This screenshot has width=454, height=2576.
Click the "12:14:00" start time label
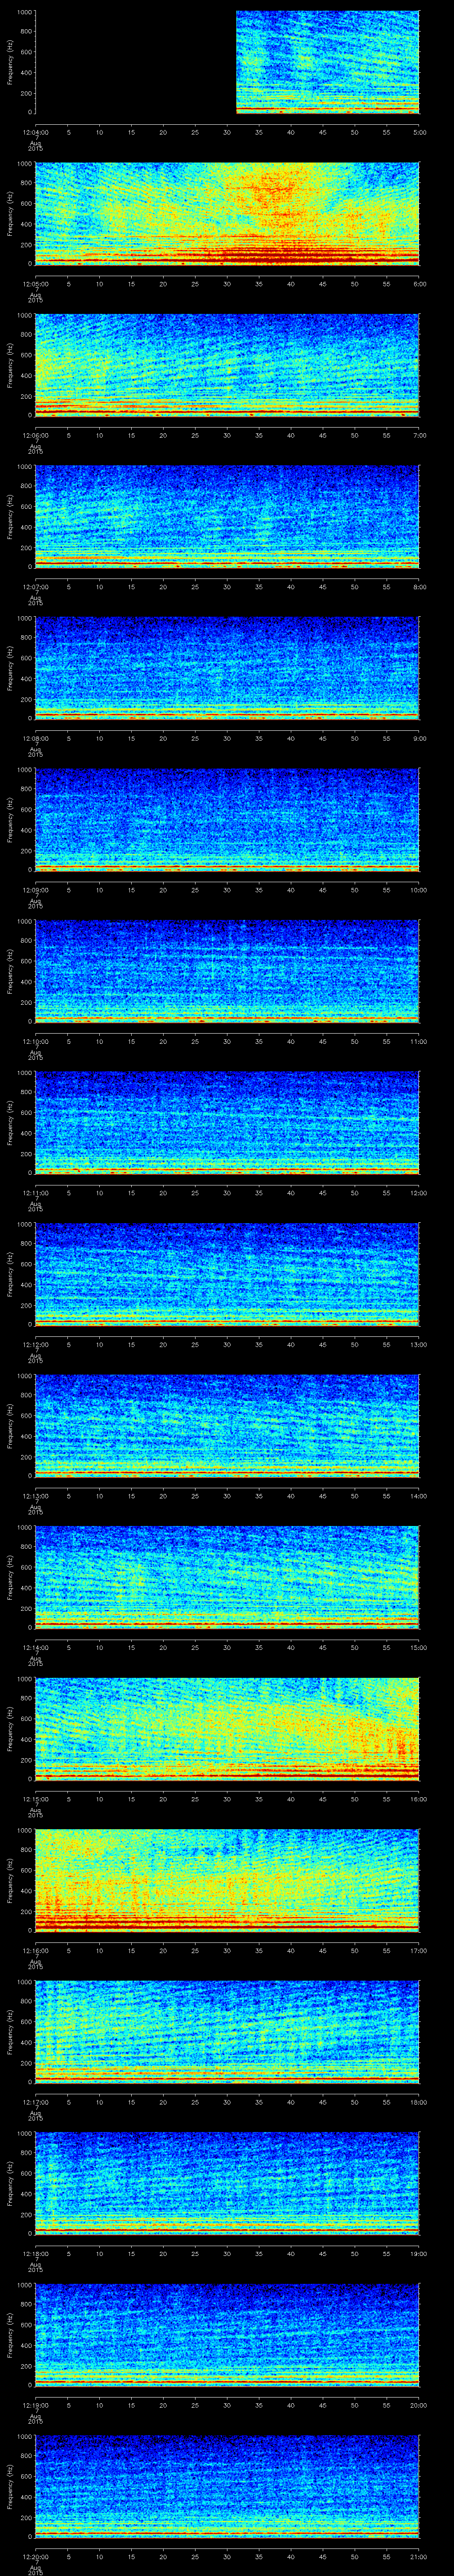pyautogui.click(x=35, y=1647)
